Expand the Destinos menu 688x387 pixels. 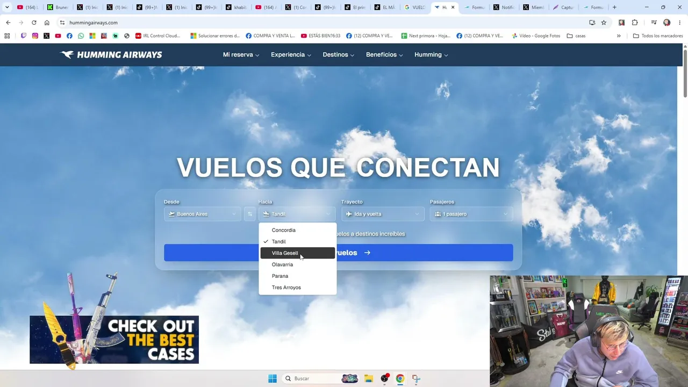339,55
